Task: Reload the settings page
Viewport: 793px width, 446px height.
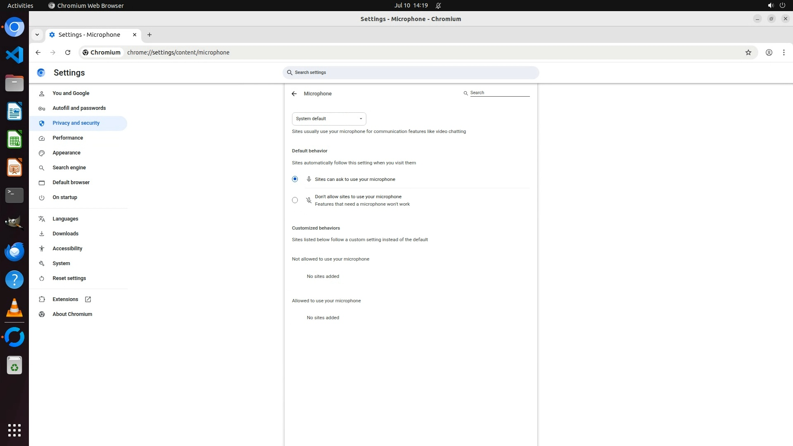Action: [68, 52]
